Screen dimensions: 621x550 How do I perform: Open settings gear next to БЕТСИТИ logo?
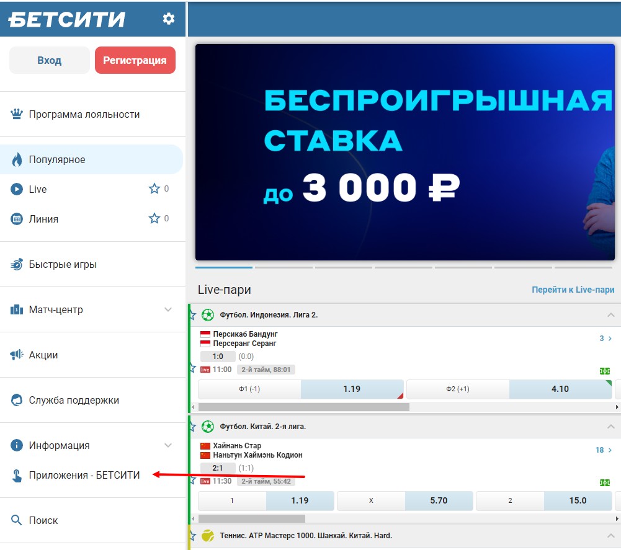168,19
